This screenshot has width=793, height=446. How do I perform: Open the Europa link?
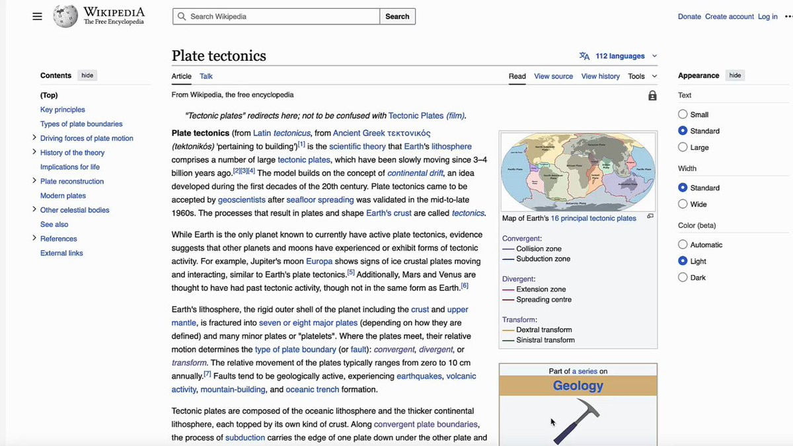click(319, 262)
